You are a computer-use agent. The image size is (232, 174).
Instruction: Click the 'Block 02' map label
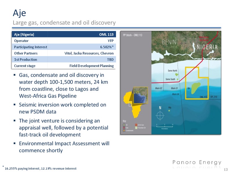(159, 88)
